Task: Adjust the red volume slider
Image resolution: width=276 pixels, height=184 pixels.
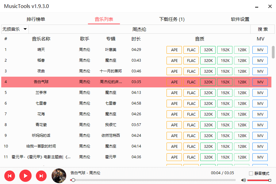Action: (258, 180)
